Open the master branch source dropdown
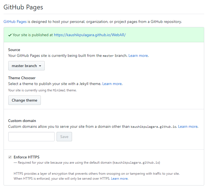 26,66
